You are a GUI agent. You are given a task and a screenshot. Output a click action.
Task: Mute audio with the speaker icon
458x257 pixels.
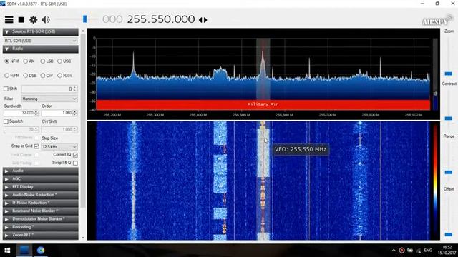coord(46,19)
